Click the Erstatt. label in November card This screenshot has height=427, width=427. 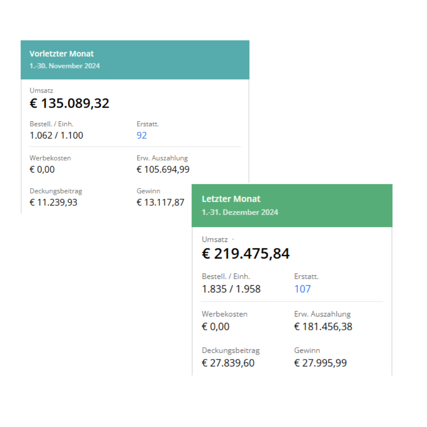148,124
